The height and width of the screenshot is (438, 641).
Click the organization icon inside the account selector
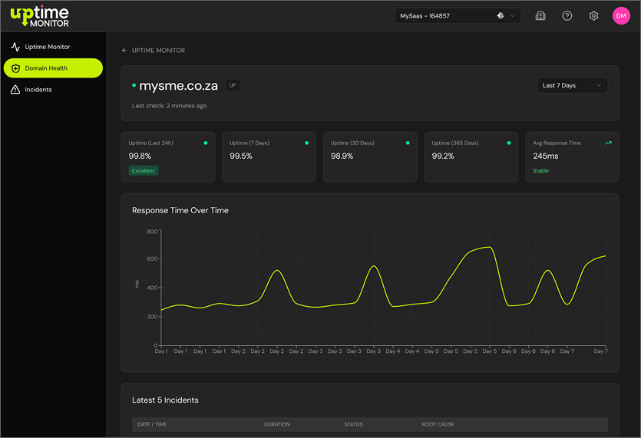501,16
